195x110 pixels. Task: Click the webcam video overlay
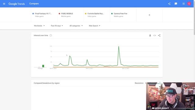171,96
